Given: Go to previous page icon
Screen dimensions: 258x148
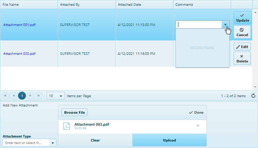Looking at the screenshot, I should 14,96.
